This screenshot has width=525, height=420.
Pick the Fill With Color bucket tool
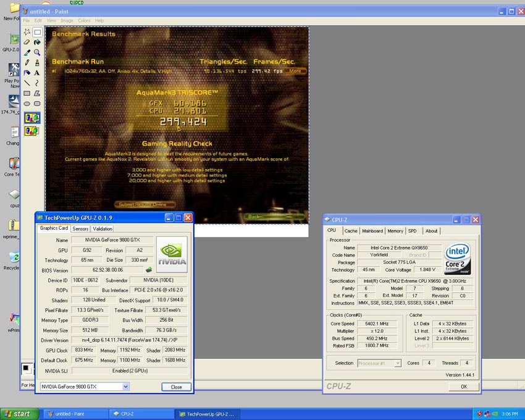[37, 42]
